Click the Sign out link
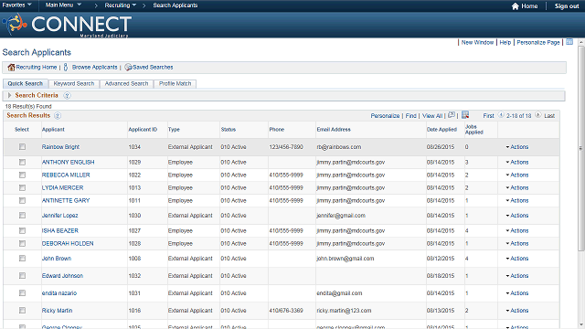This screenshot has width=585, height=329. point(567,6)
